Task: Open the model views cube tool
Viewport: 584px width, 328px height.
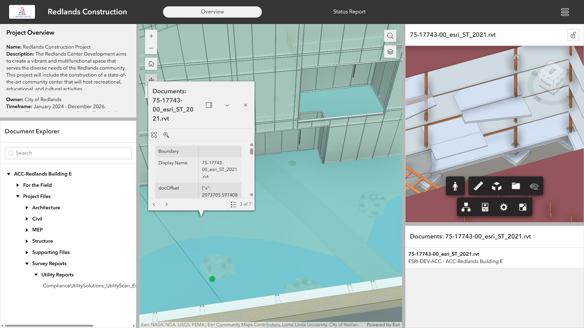Action: (x=497, y=186)
